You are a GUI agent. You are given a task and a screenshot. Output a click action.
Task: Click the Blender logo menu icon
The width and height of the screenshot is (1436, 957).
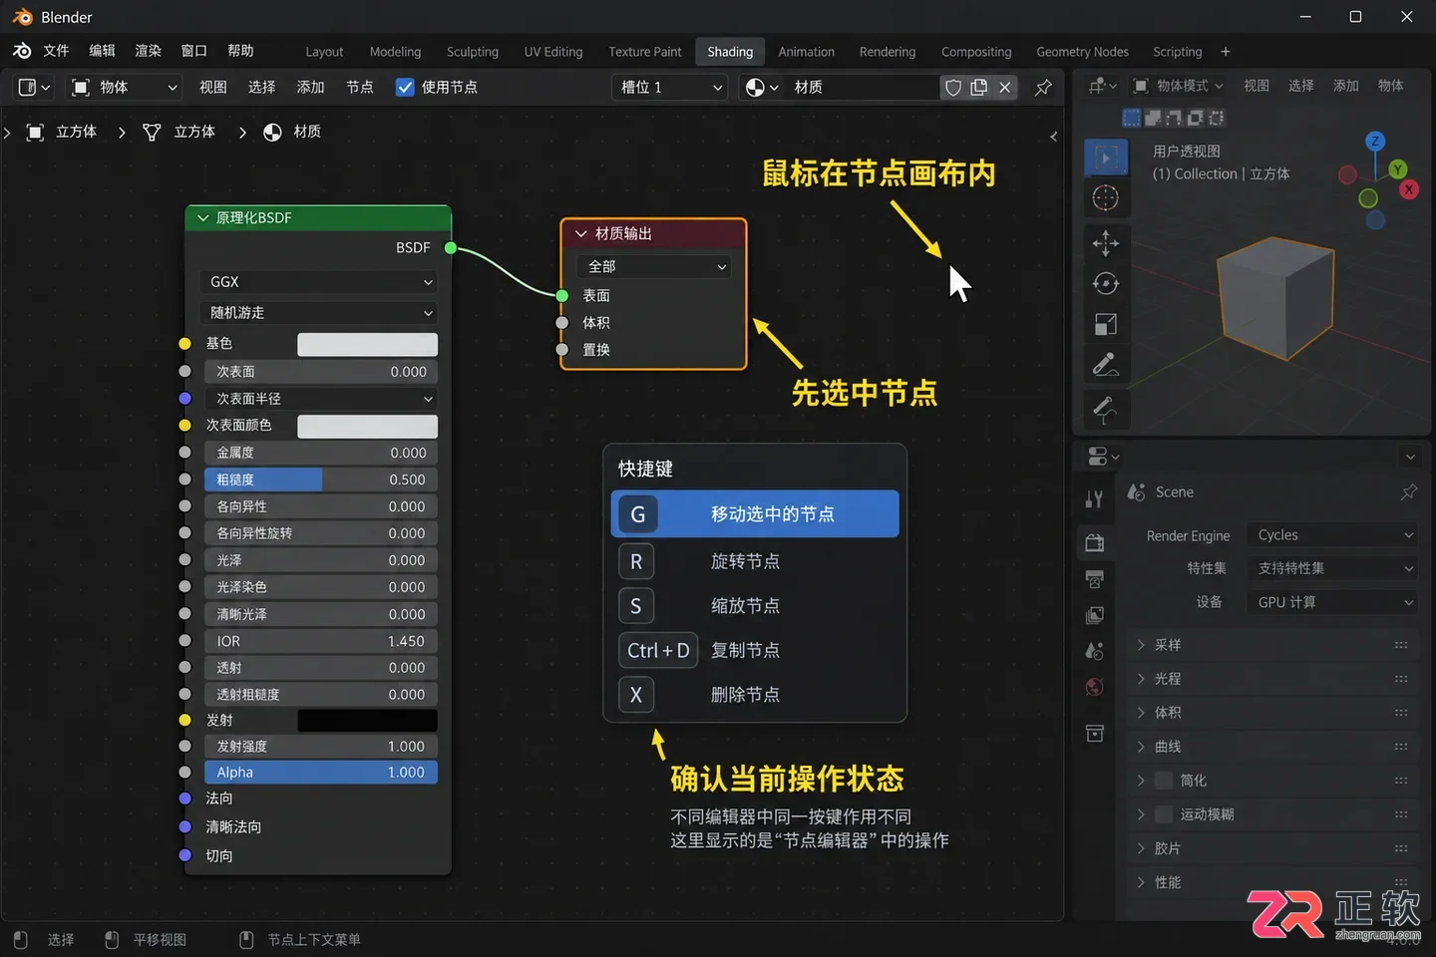(x=22, y=51)
